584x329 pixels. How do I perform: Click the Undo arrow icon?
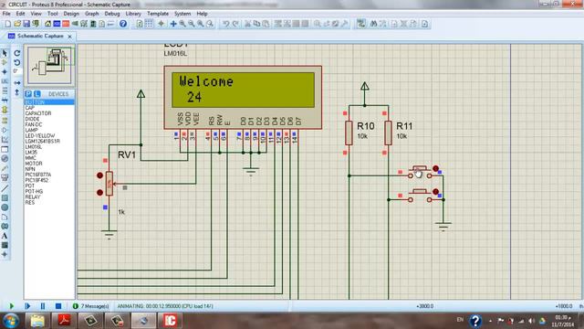tap(225, 24)
